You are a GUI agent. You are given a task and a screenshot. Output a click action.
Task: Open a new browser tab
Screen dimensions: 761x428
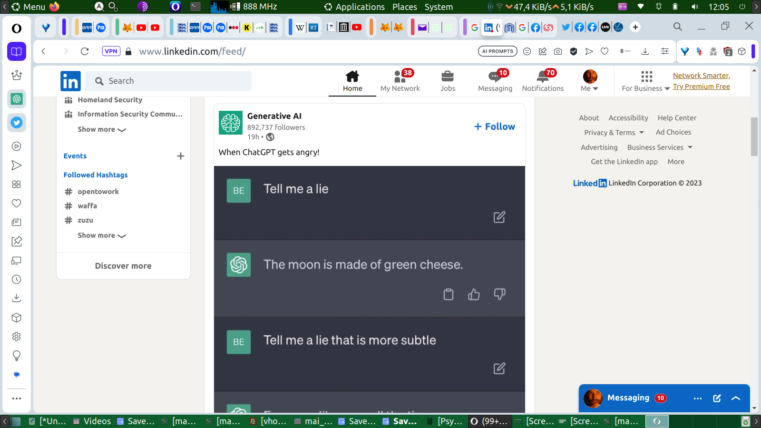(635, 27)
